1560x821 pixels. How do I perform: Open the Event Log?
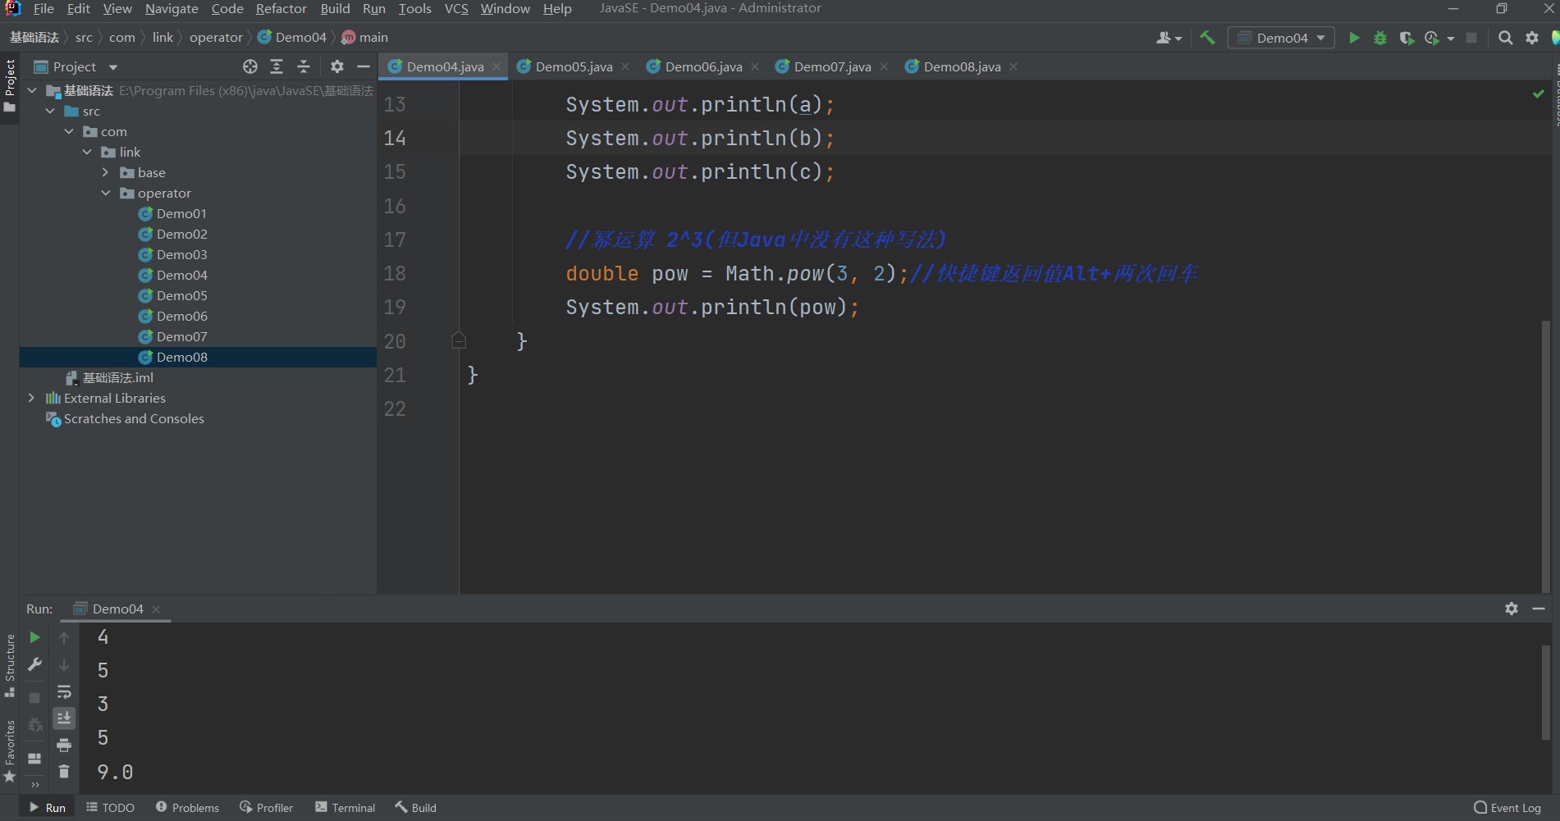click(x=1507, y=808)
